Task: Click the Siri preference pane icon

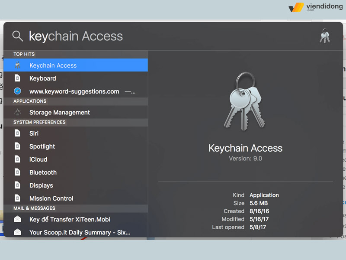Action: pyautogui.click(x=17, y=133)
